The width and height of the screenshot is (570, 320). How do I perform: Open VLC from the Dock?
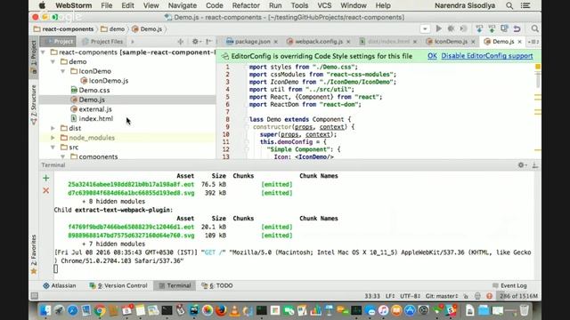234,310
